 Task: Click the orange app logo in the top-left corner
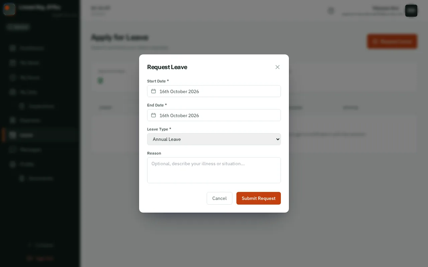tap(9, 9)
